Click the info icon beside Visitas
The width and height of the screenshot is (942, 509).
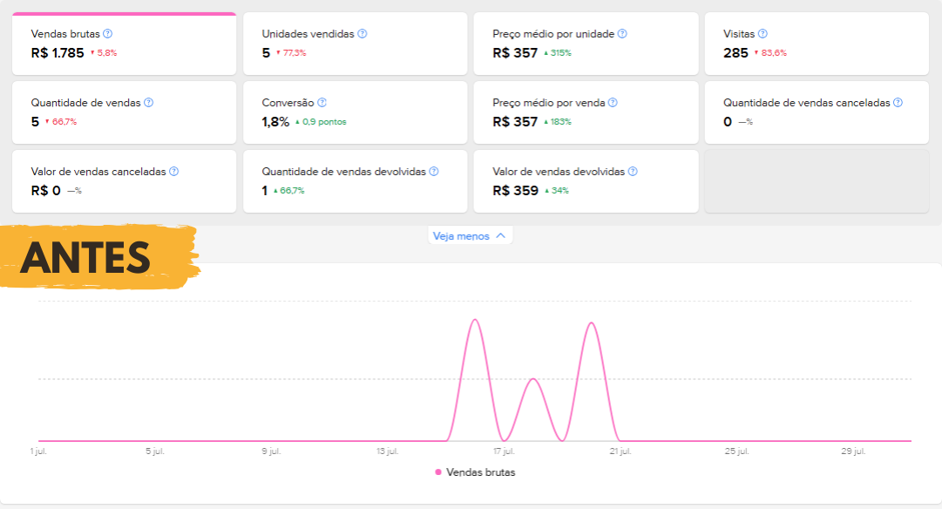coord(762,34)
